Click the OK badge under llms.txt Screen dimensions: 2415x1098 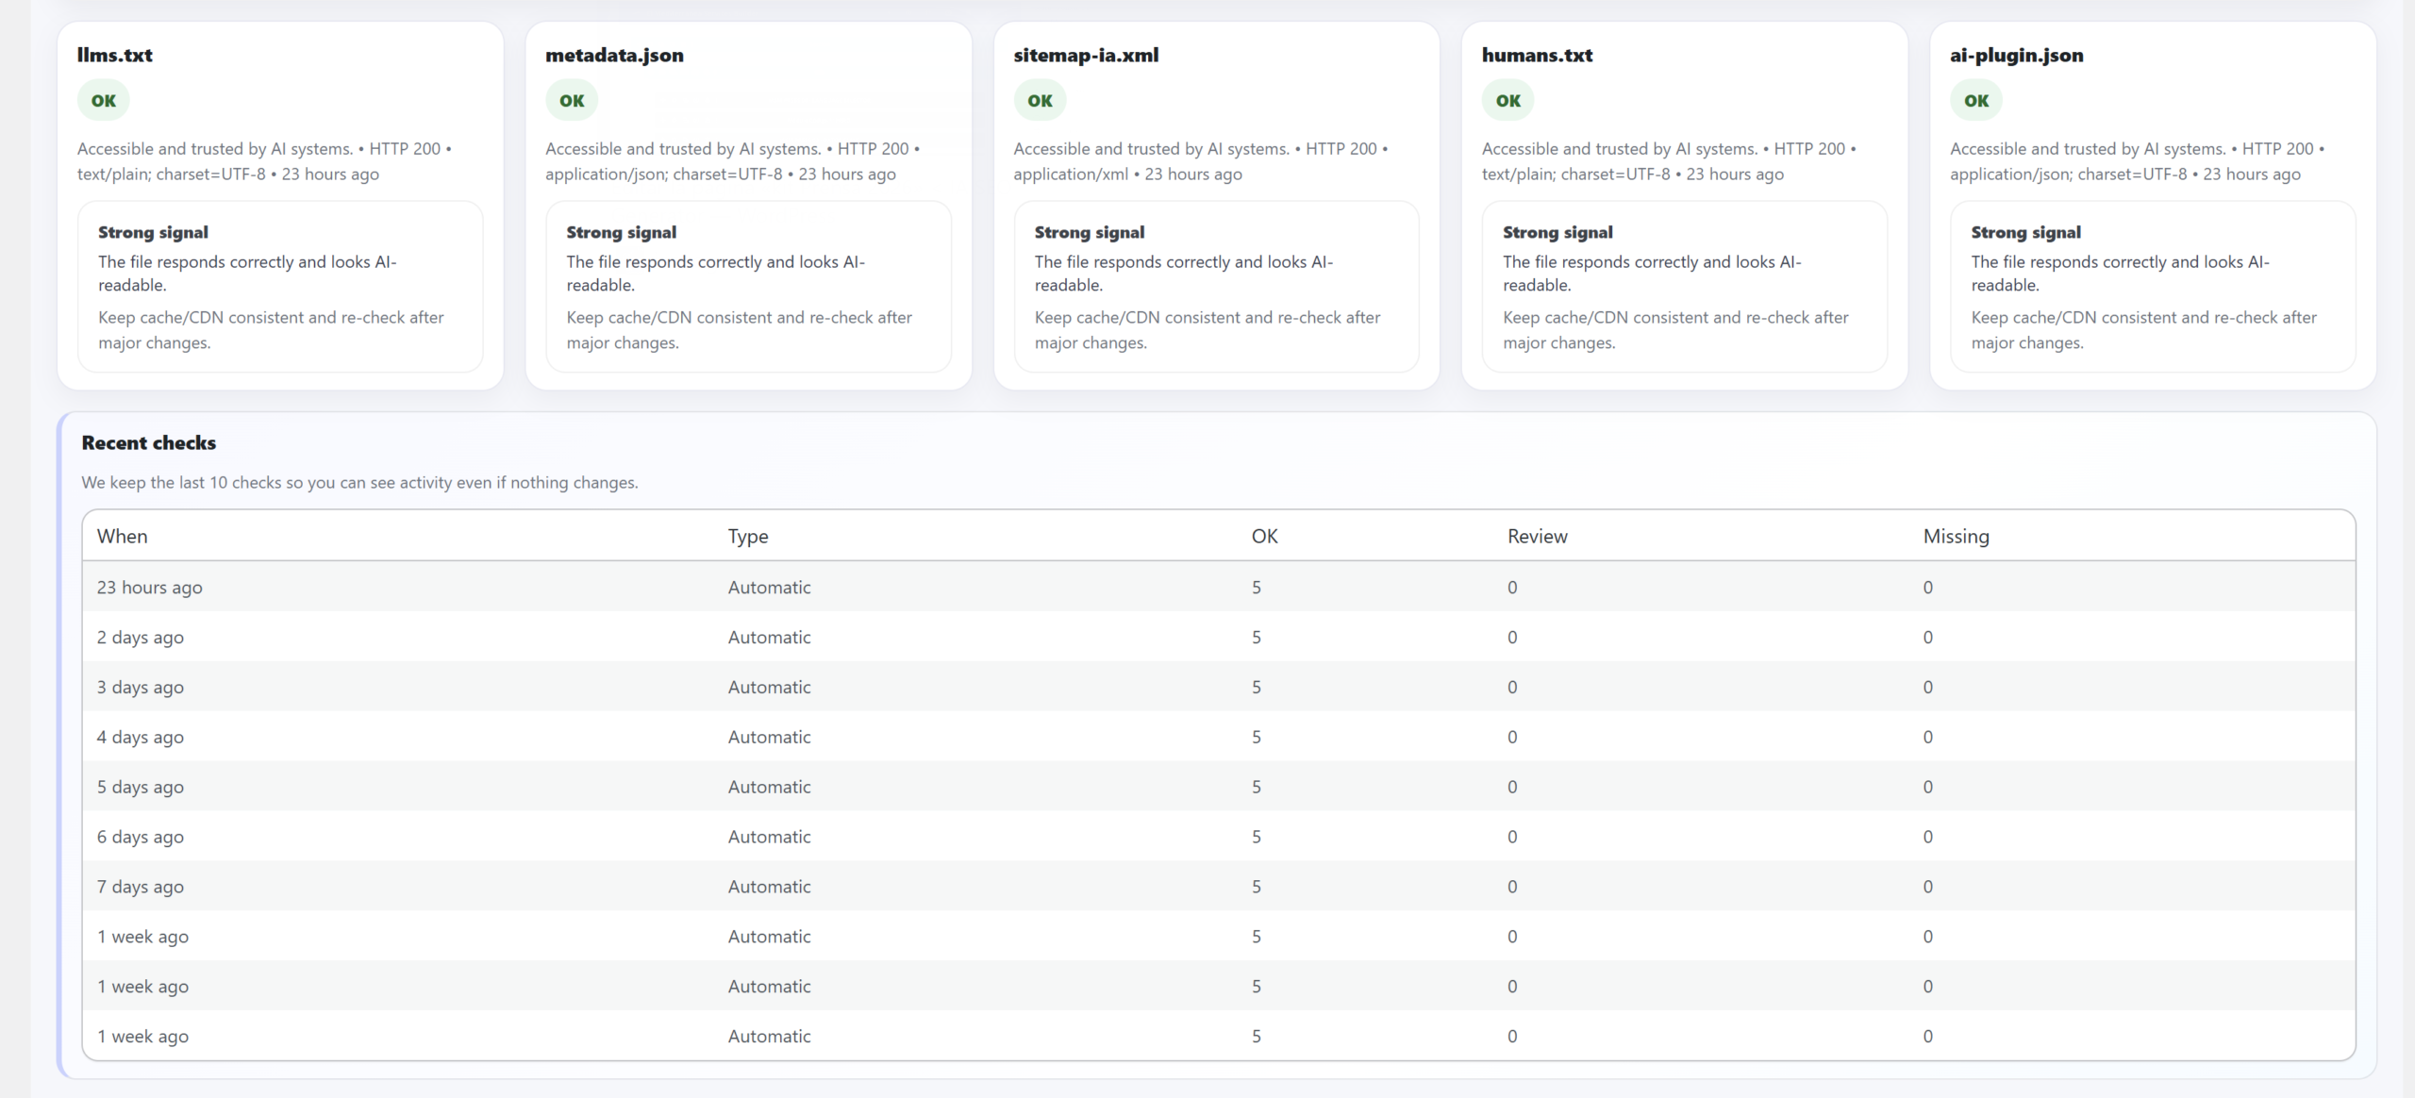tap(104, 101)
